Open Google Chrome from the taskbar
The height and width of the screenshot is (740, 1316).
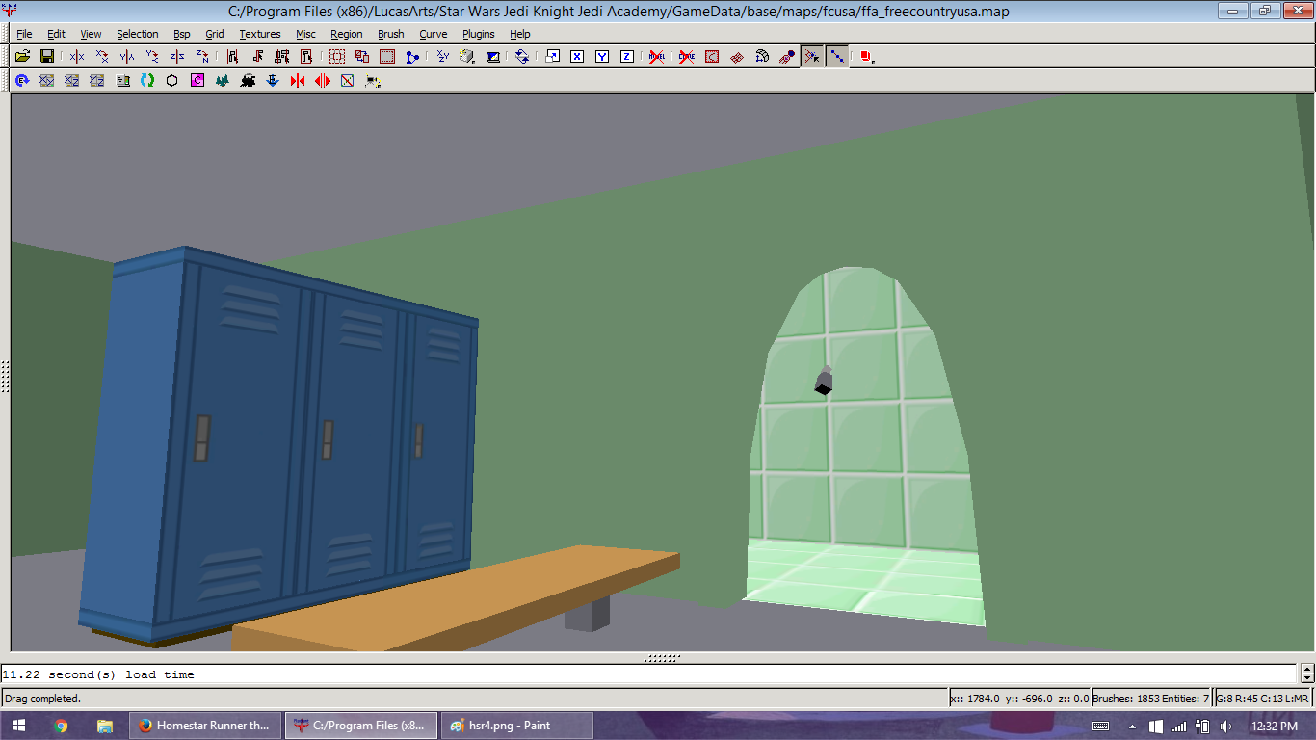pos(61,726)
